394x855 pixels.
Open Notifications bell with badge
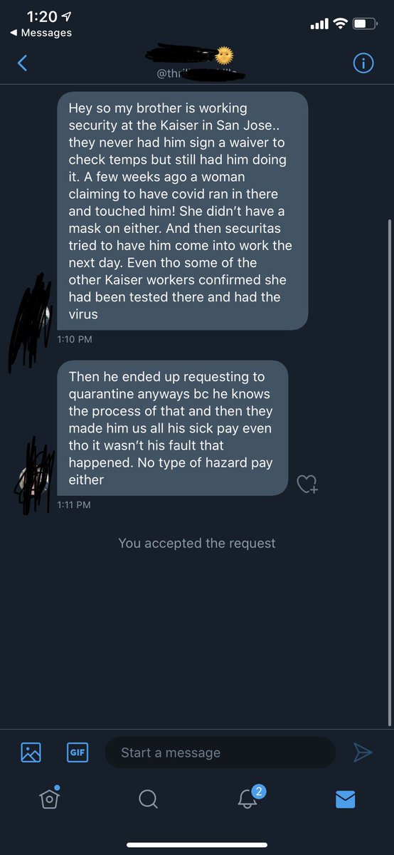tap(248, 798)
